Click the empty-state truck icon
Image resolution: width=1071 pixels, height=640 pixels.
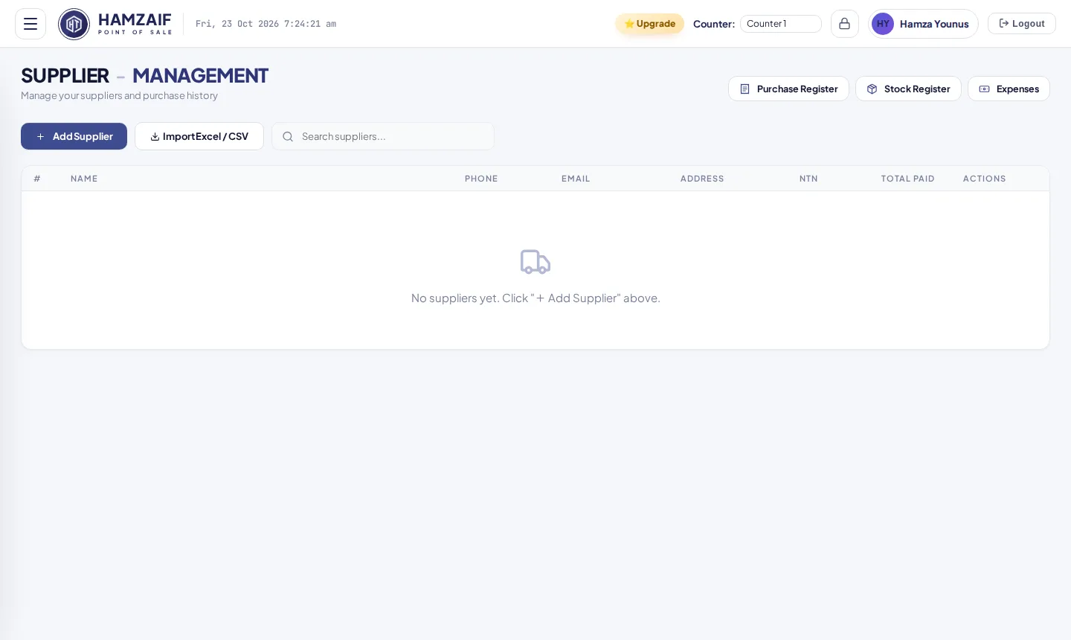tap(535, 262)
